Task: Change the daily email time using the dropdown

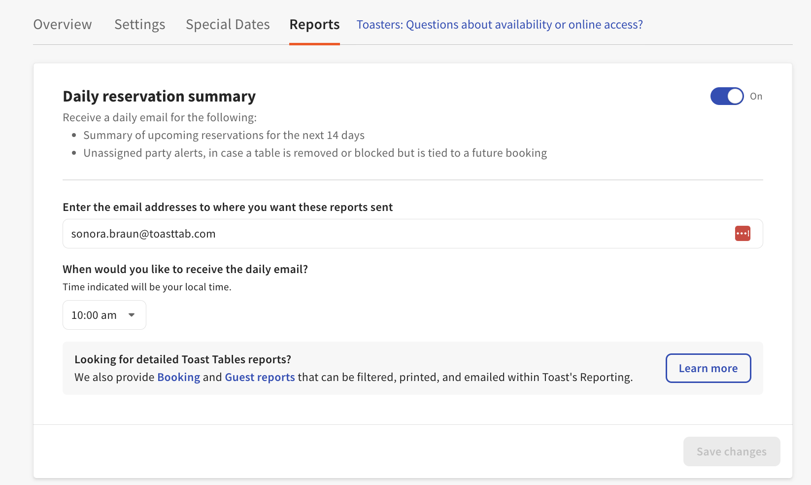Action: point(104,315)
